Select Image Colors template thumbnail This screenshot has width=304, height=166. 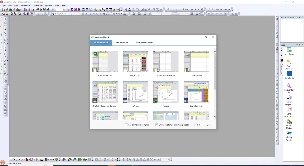click(x=135, y=62)
